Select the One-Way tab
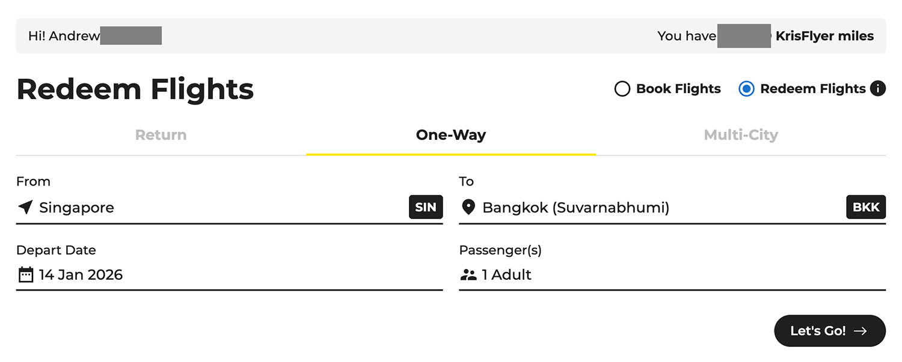 [x=450, y=135]
